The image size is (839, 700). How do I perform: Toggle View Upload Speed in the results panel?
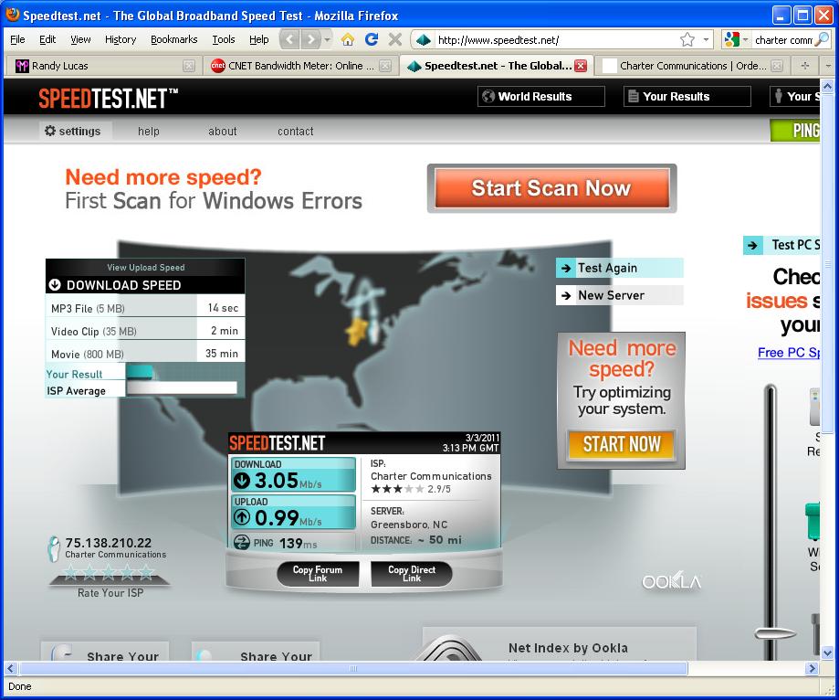click(x=145, y=268)
